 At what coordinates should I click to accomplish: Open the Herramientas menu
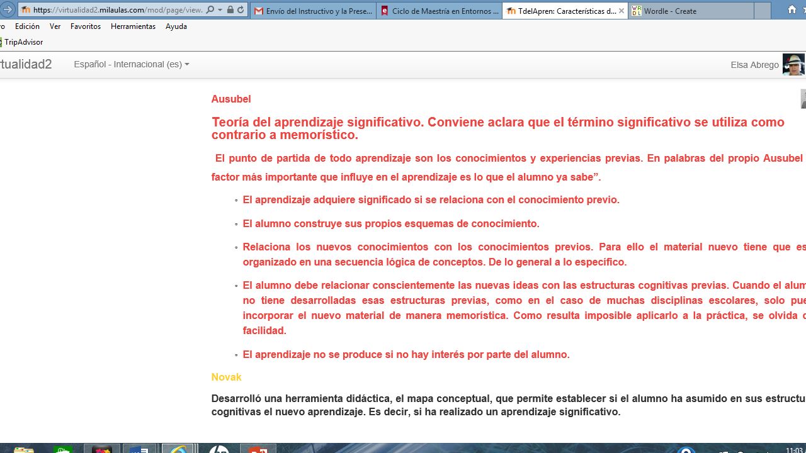tap(133, 26)
